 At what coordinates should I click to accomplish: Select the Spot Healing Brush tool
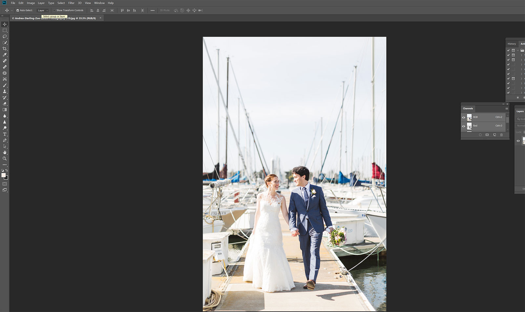click(5, 61)
